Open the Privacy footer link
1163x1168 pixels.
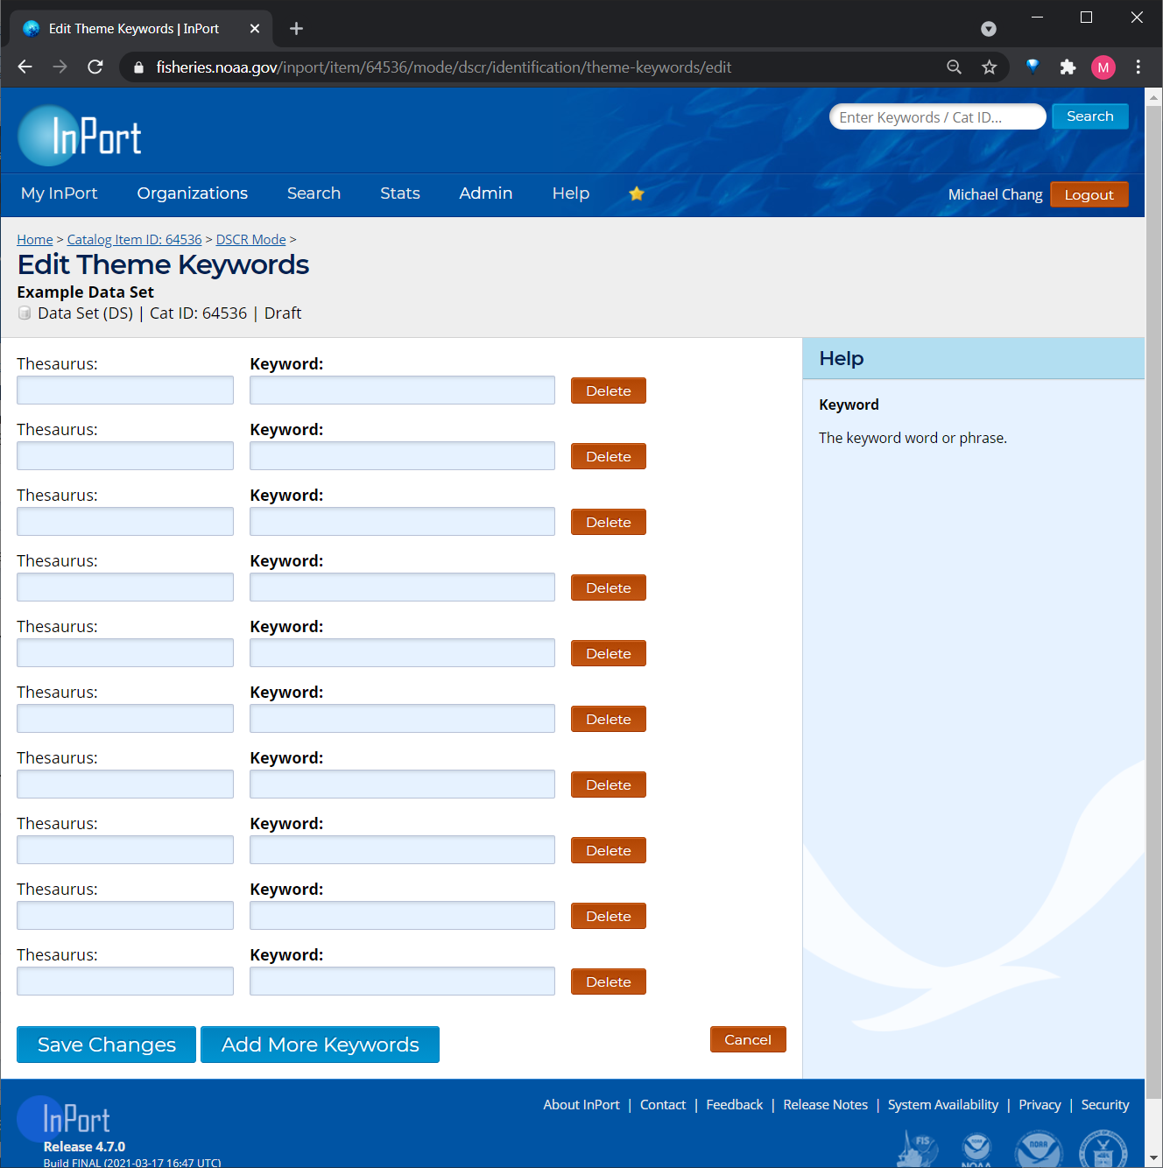pos(1040,1105)
